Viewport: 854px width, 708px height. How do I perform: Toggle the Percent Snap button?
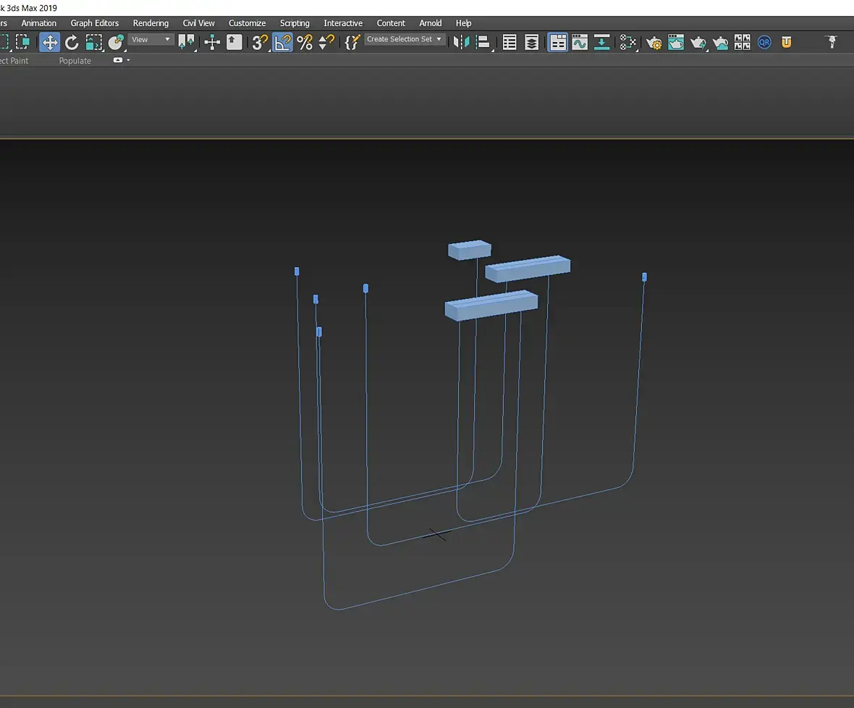[x=305, y=43]
